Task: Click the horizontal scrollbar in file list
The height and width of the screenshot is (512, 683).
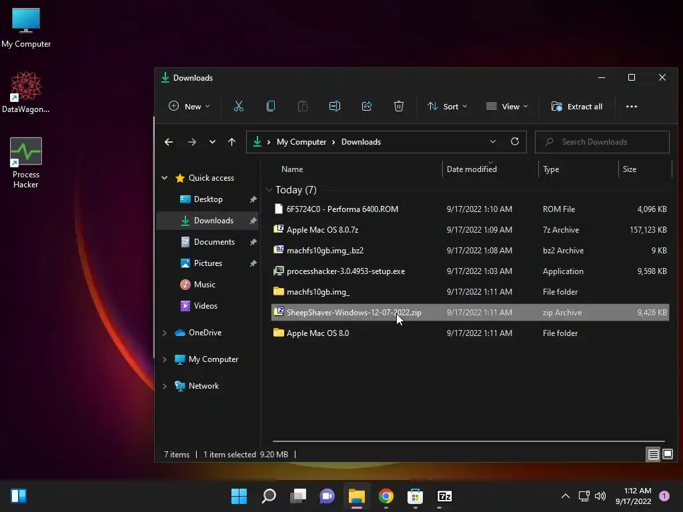Action: [x=469, y=441]
